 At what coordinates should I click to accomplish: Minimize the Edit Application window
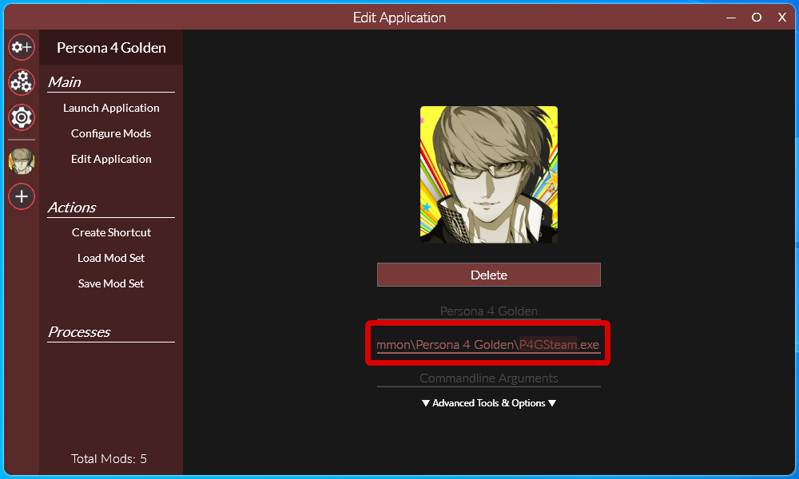(x=731, y=18)
